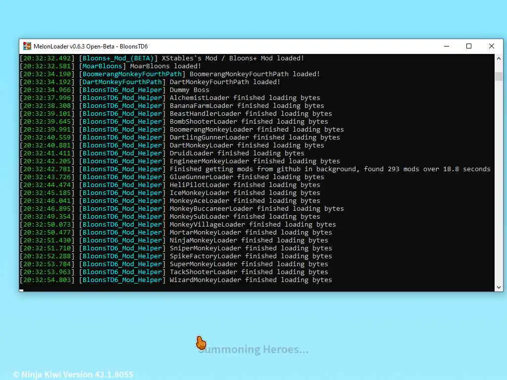Click 'HeliPilotLoader finished loading bytes' line

point(245,185)
